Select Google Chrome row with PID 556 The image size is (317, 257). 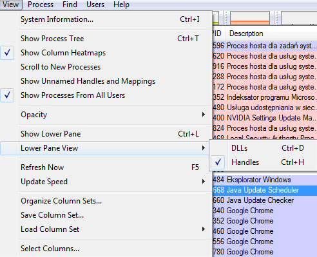pos(265,242)
